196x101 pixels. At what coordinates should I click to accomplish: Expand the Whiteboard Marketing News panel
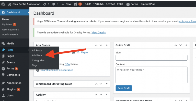point(107,84)
